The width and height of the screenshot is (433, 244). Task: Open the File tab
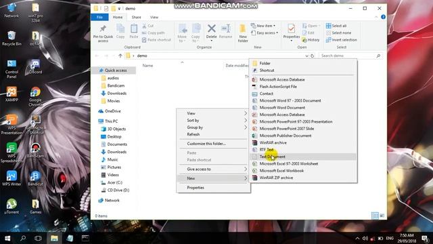click(x=99, y=17)
